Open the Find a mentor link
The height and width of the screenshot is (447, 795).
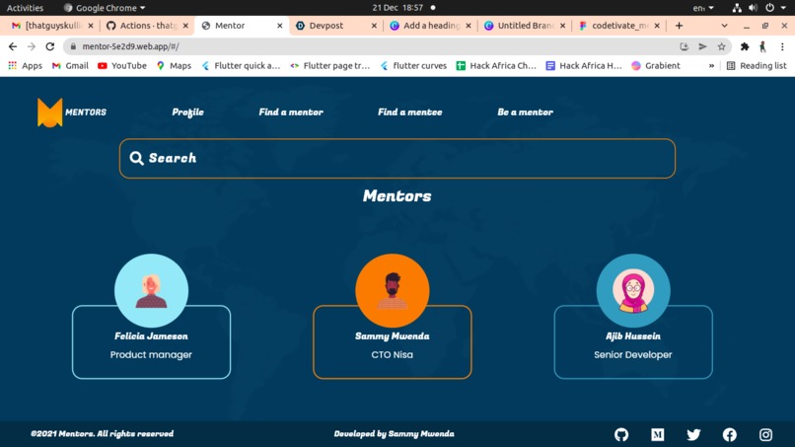291,112
